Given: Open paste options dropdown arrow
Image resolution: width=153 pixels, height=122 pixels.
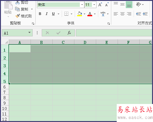Looking at the screenshot, I should click(x=8, y=17).
